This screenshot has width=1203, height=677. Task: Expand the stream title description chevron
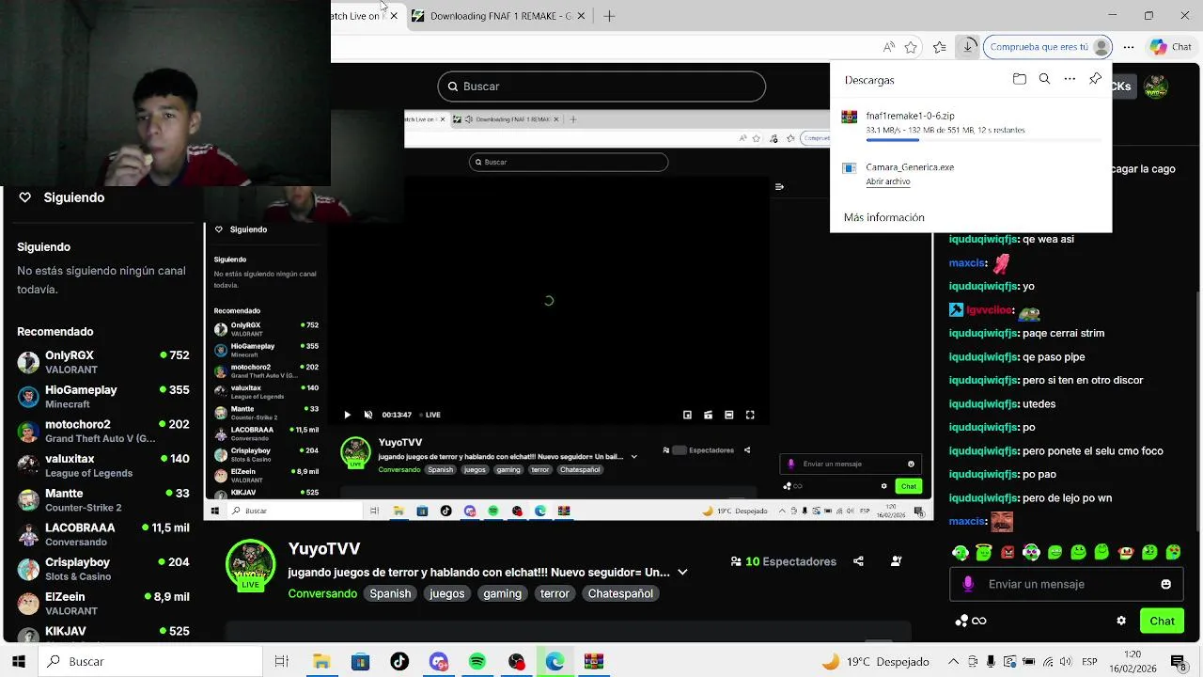(682, 572)
